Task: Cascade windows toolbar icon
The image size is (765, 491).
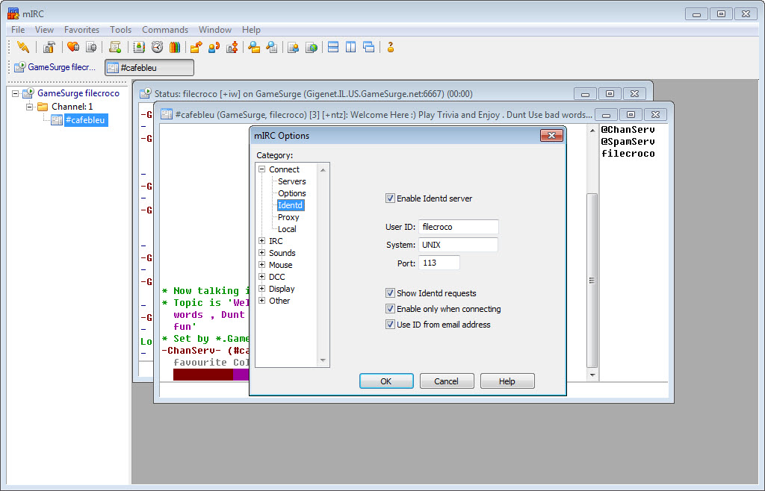Action: [369, 47]
